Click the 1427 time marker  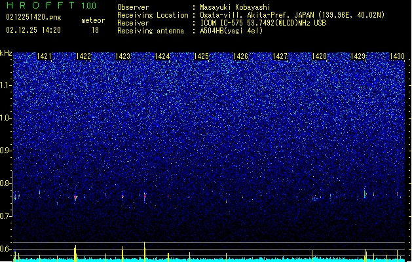[x=280, y=56]
